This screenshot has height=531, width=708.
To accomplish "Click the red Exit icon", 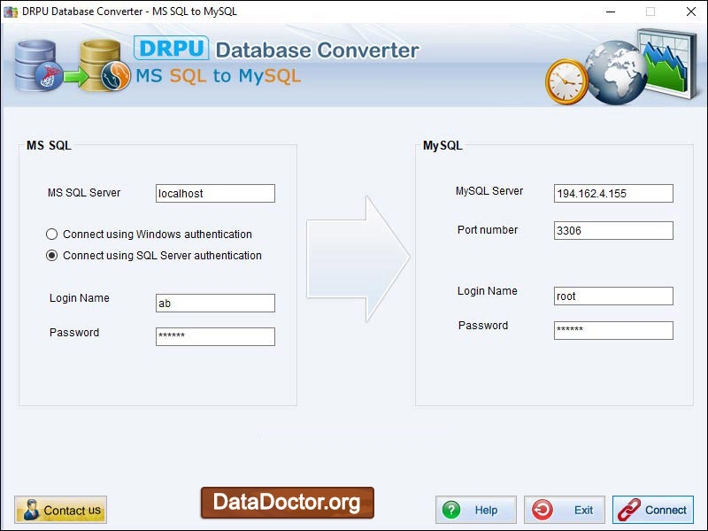I will point(543,510).
